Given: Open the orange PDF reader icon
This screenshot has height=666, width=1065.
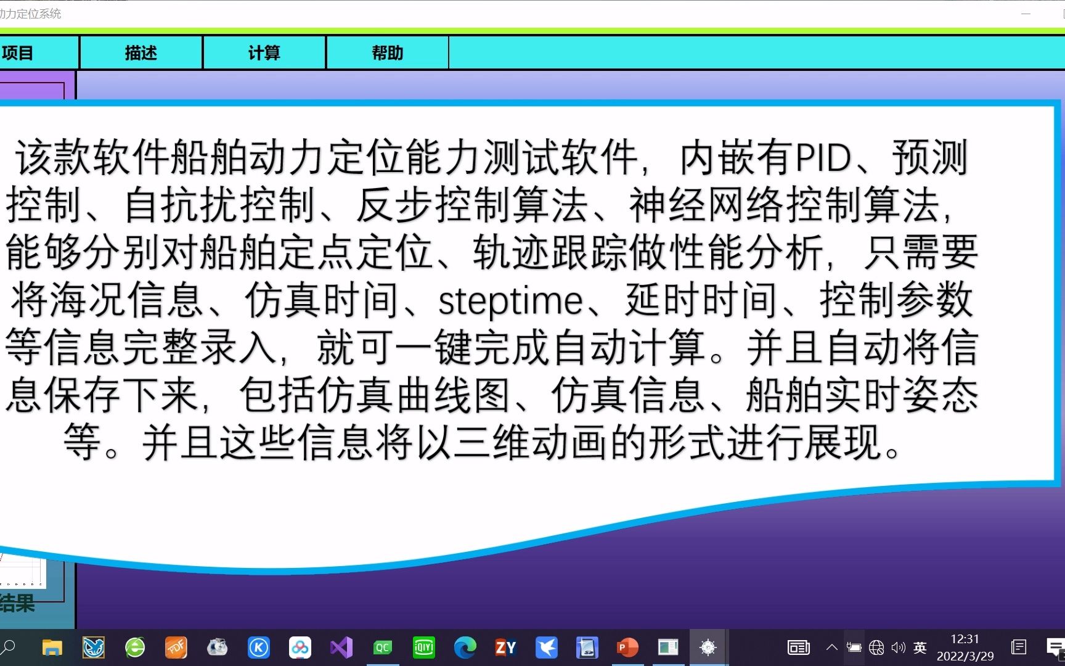Looking at the screenshot, I should click(x=176, y=647).
